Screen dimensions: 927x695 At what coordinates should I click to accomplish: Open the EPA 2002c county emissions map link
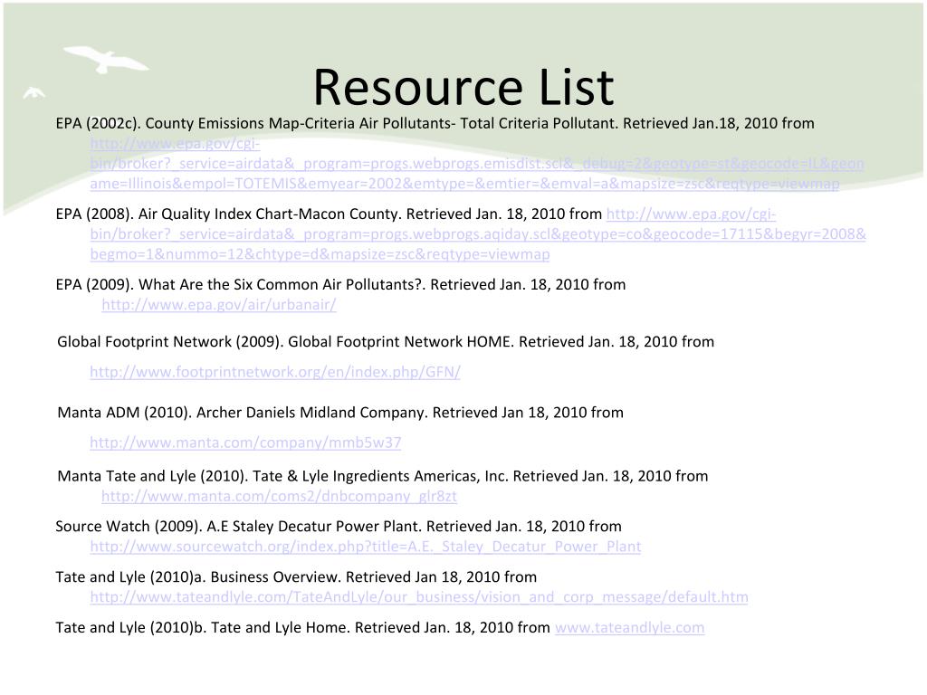click(476, 164)
